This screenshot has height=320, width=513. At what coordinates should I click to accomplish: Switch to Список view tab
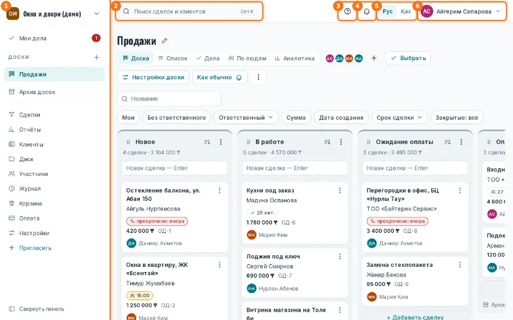pos(172,58)
